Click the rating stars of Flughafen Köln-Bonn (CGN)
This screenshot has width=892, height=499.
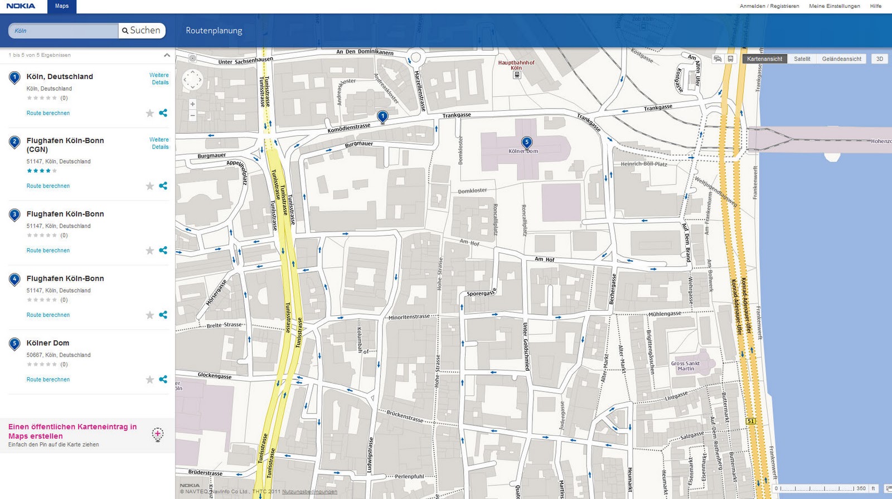click(42, 171)
